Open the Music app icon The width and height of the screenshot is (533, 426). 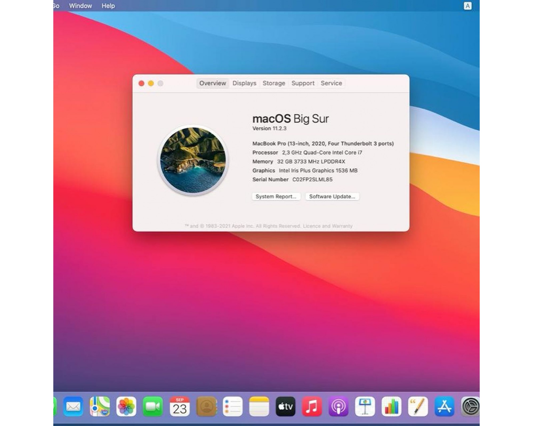[312, 406]
